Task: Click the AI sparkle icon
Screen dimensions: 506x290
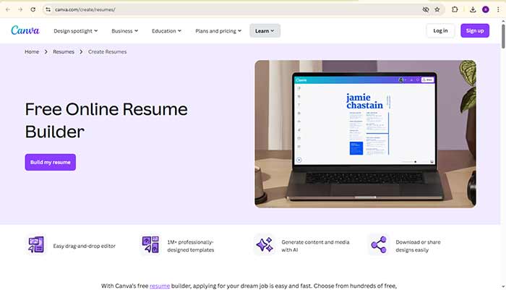Action: tap(265, 244)
